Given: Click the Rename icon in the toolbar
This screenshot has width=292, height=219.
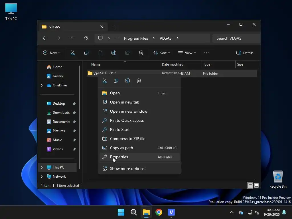Looking at the screenshot, I should tap(114, 53).
